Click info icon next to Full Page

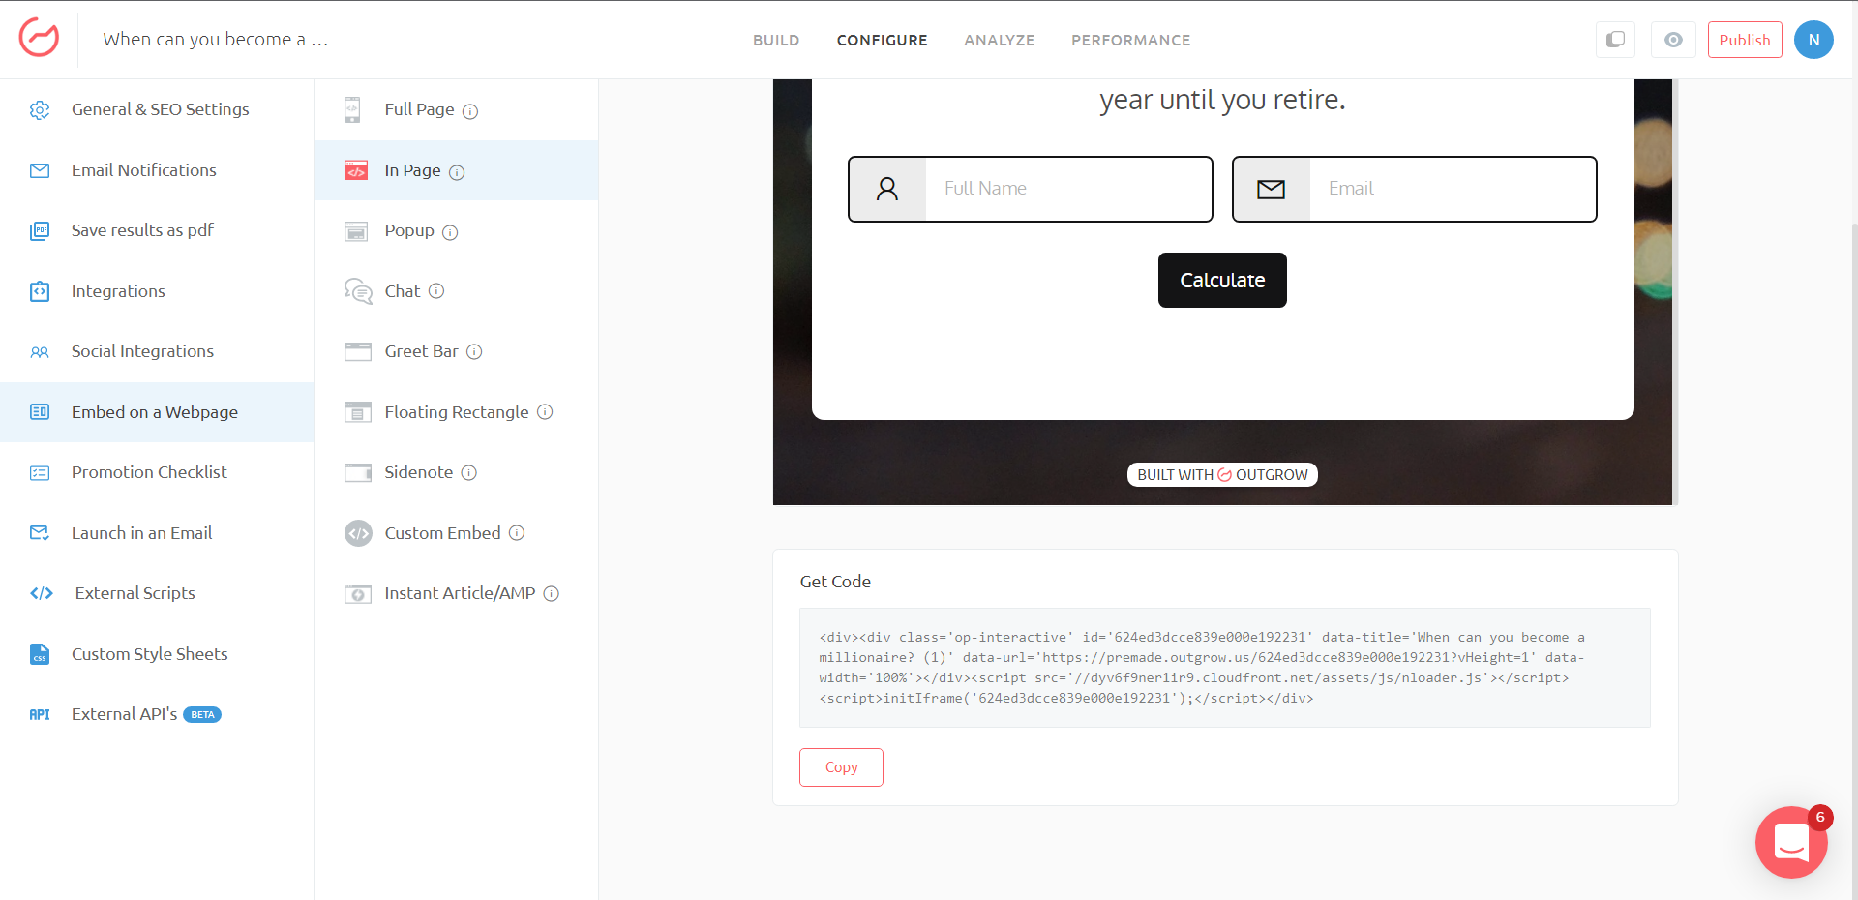(x=470, y=111)
